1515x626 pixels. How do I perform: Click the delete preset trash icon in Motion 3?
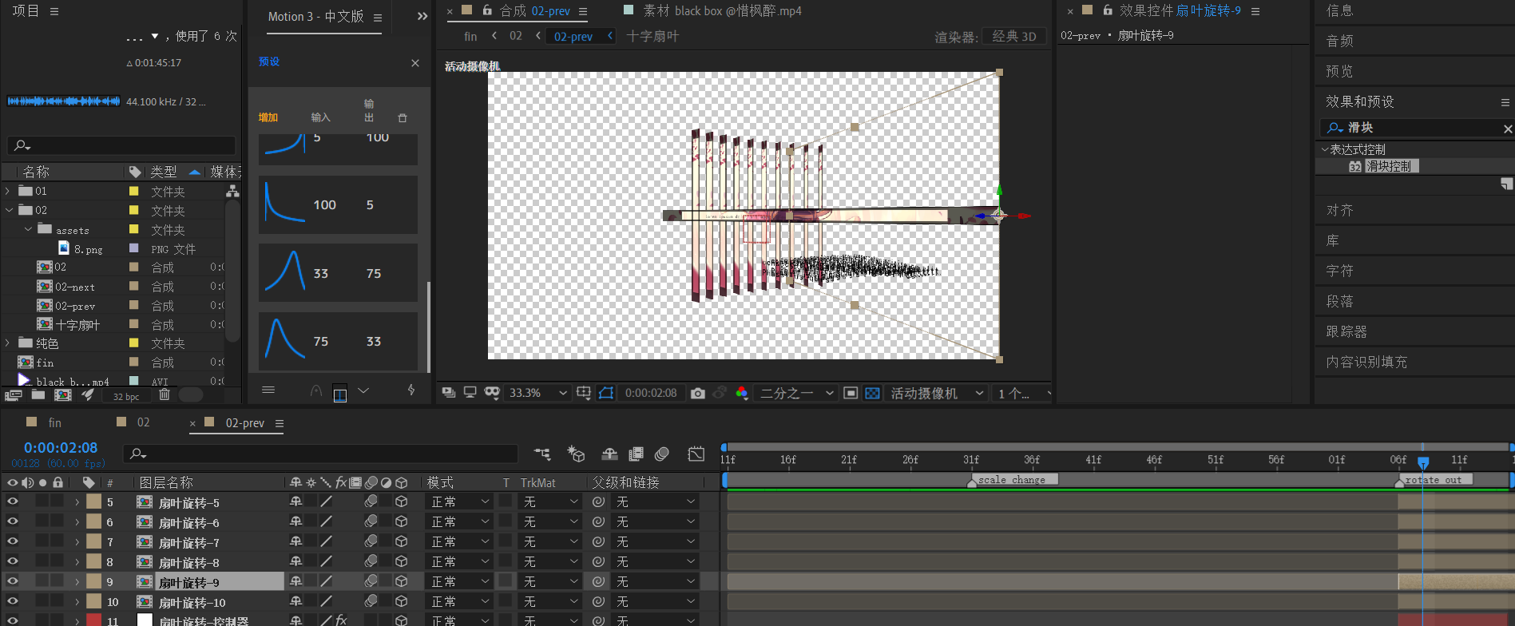pos(403,118)
